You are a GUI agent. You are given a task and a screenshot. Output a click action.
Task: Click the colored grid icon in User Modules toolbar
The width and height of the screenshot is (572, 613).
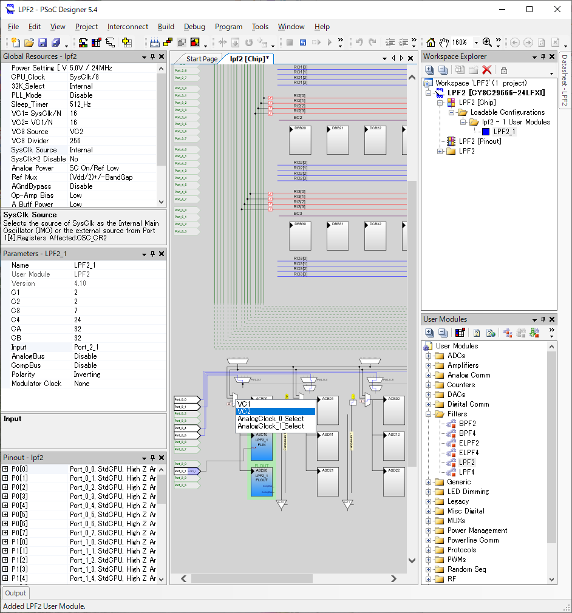pos(460,333)
